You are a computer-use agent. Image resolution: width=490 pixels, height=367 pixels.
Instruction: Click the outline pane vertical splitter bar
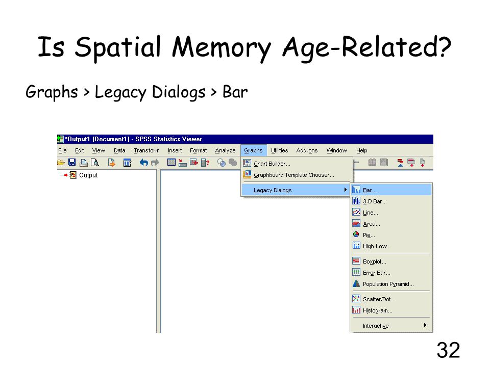[x=158, y=251]
